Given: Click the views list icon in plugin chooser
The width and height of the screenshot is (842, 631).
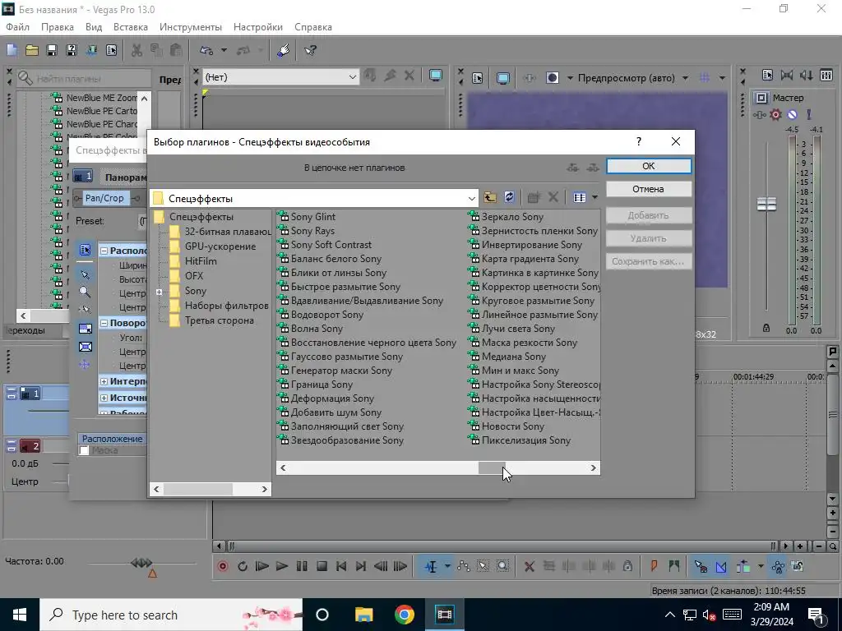Looking at the screenshot, I should coord(580,197).
